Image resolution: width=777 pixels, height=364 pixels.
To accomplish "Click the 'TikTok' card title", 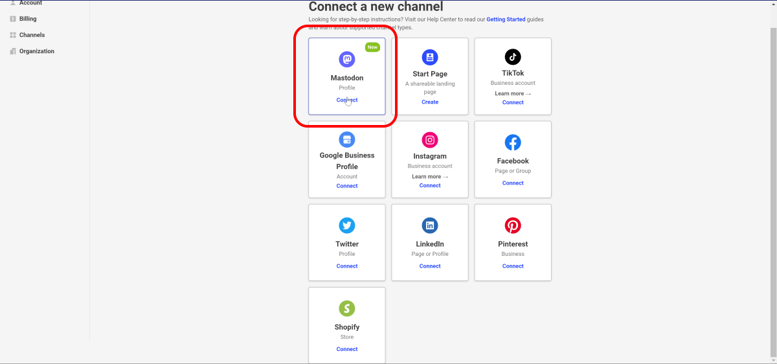I will (513, 73).
